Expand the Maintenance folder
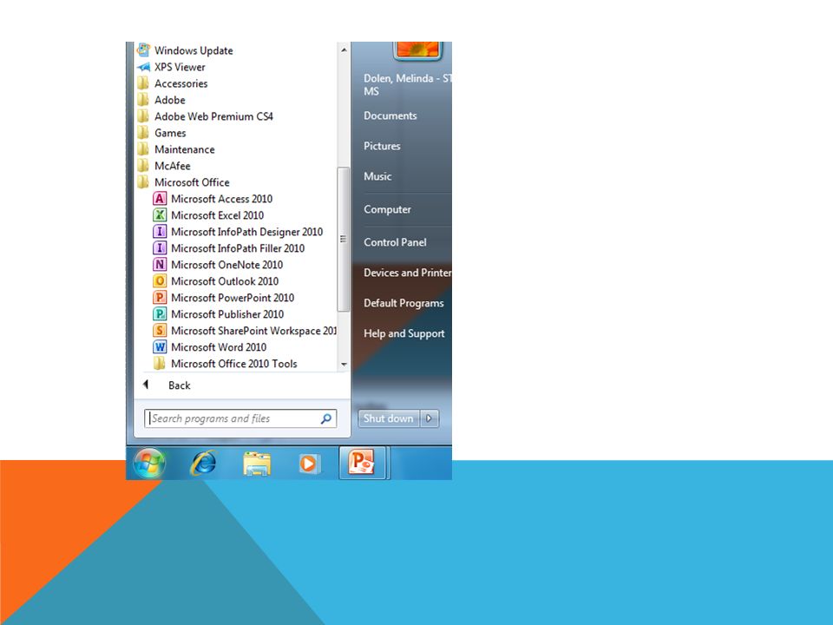 tap(175, 149)
